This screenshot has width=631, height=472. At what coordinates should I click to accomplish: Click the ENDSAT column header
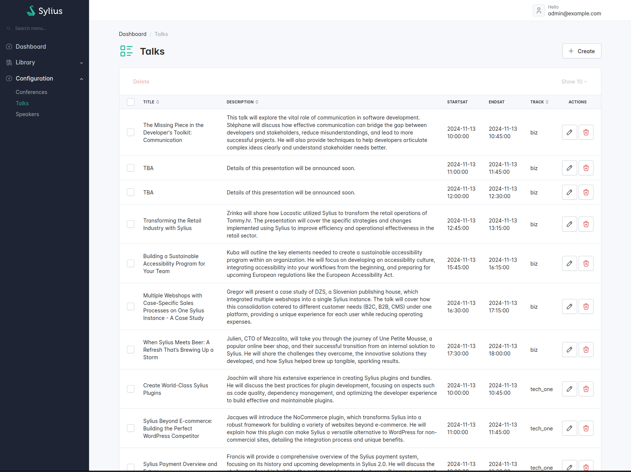click(497, 102)
